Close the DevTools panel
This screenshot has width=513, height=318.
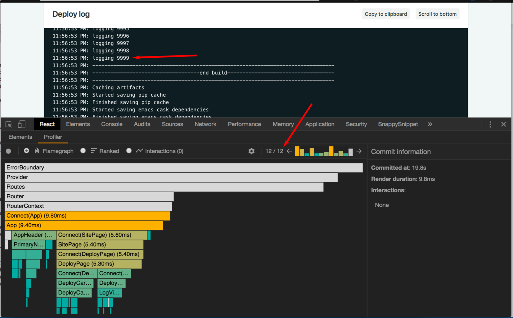click(x=503, y=125)
